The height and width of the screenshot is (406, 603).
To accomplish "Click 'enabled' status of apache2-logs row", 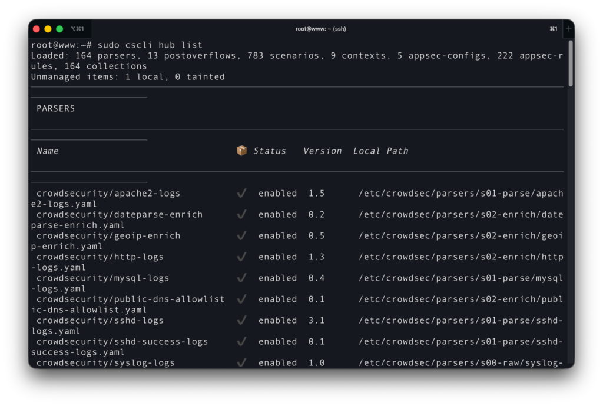I will [278, 193].
